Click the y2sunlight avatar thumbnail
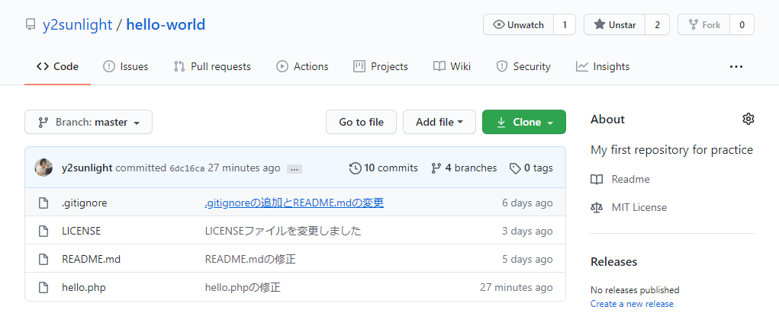Viewport: 779px width, 313px height. point(43,168)
